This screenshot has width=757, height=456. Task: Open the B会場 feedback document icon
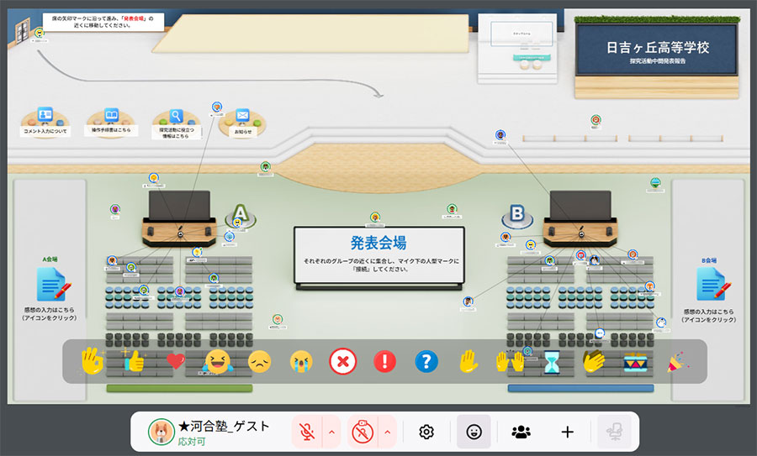710,284
